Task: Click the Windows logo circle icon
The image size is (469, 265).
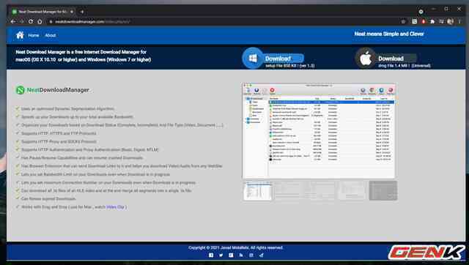Action: click(253, 58)
